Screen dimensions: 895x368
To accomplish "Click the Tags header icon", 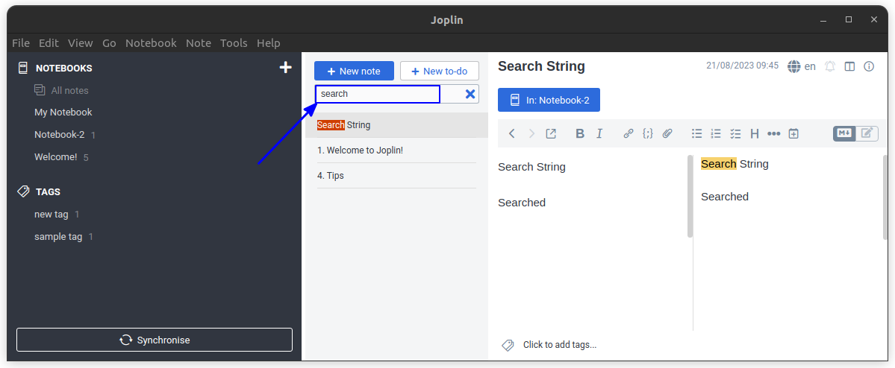I will tap(23, 191).
